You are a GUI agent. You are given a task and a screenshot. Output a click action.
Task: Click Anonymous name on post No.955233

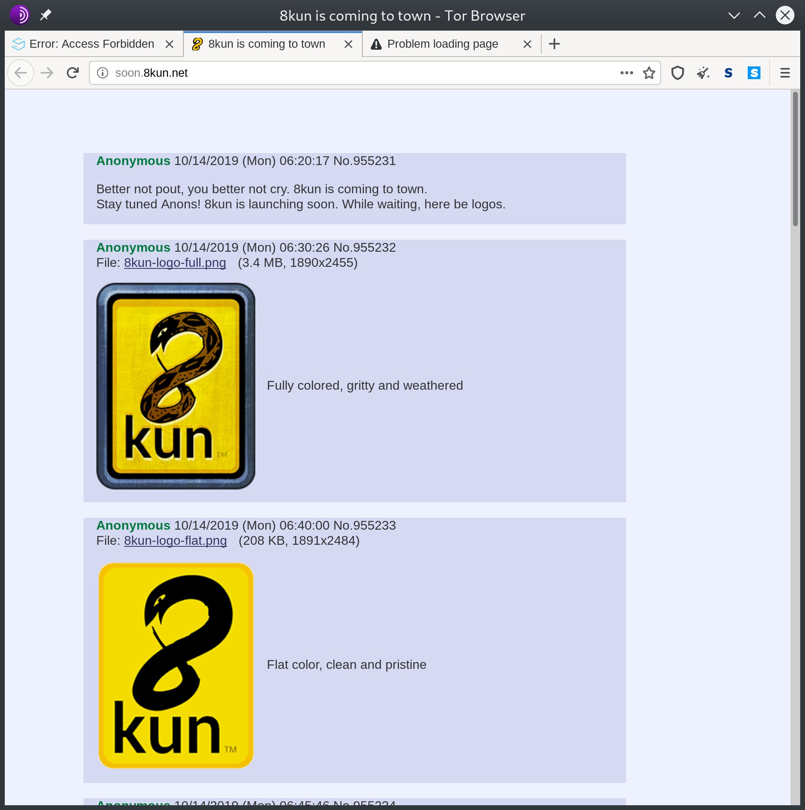133,526
